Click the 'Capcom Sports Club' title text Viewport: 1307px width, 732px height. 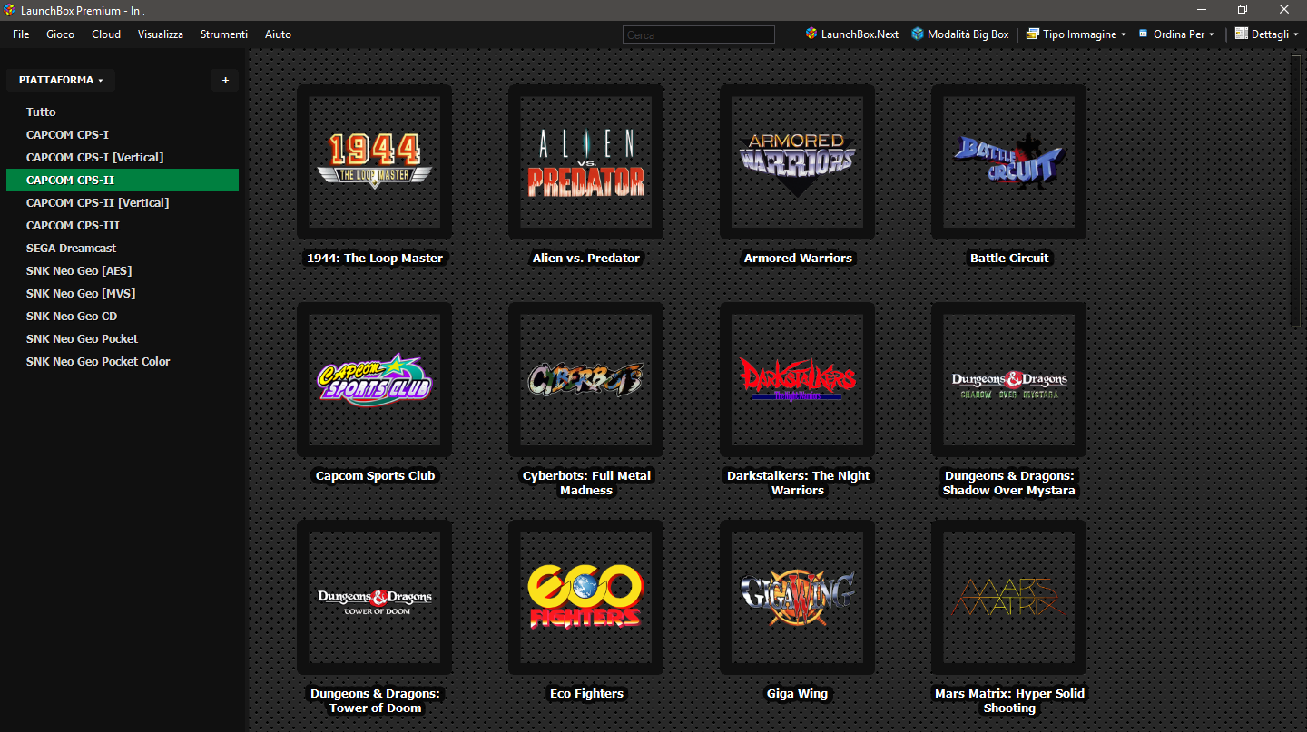(375, 475)
